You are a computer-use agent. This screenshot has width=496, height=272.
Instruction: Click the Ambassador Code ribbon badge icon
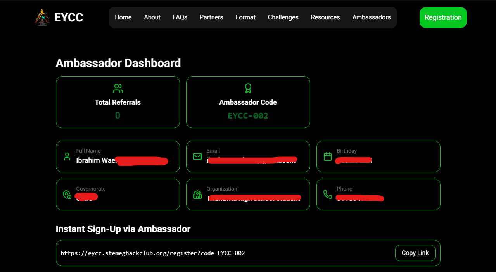248,89
